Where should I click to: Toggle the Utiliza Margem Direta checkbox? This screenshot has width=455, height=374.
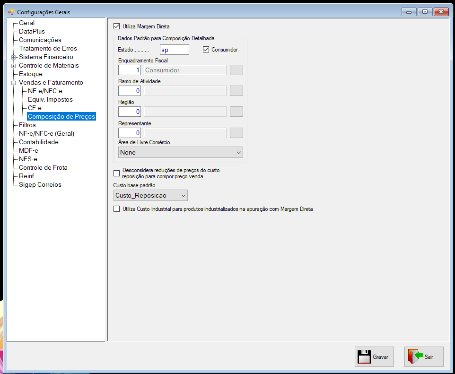point(116,26)
